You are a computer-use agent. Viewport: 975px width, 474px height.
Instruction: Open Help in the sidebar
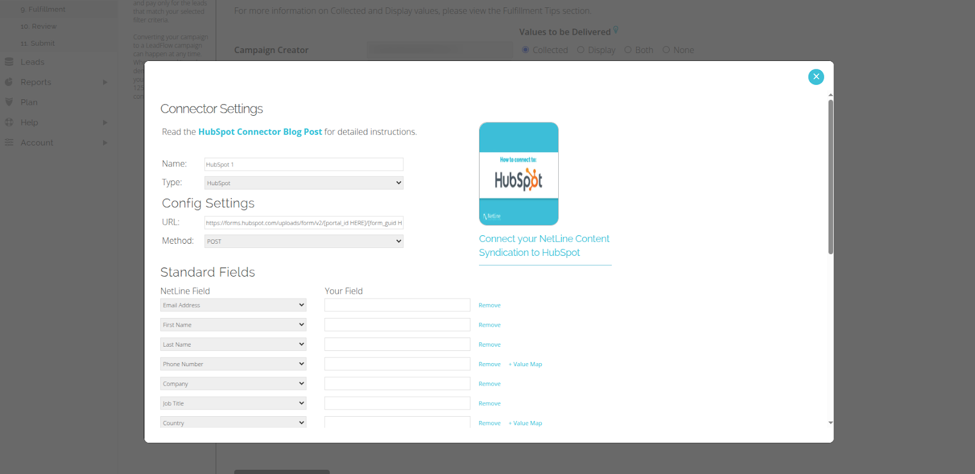pyautogui.click(x=29, y=122)
